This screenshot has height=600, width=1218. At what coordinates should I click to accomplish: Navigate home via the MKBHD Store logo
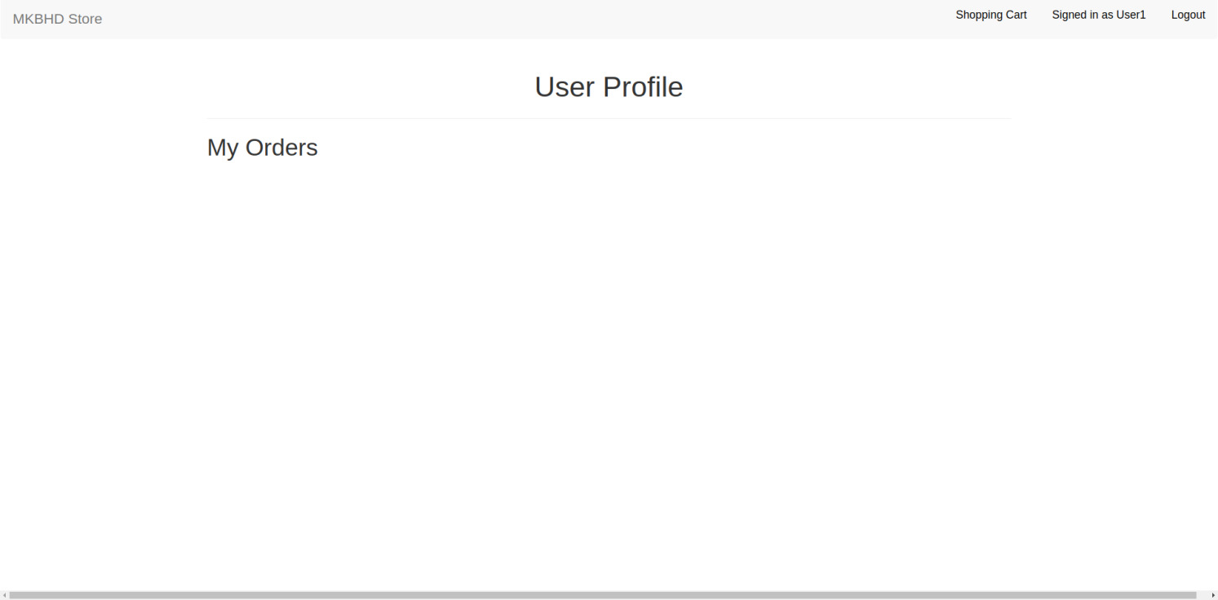(57, 18)
